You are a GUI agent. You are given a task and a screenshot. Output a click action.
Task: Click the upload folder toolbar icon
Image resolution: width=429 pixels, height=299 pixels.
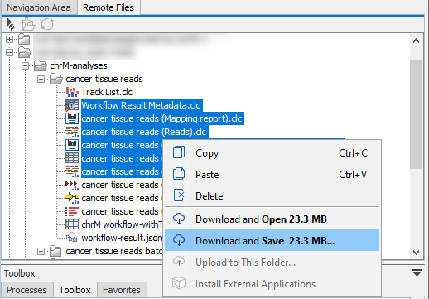28,24
